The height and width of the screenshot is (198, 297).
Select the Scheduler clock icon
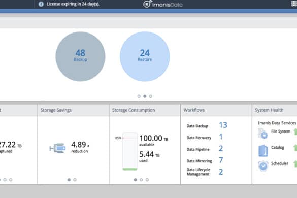263,166
